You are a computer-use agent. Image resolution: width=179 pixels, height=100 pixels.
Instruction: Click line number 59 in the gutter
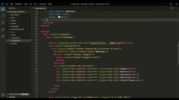(x=36, y=43)
